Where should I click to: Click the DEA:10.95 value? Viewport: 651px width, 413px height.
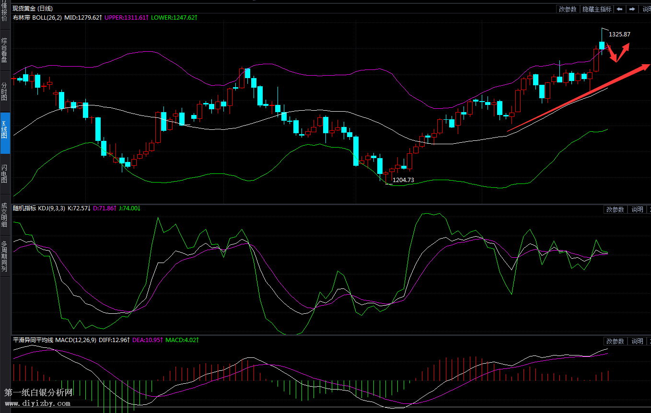point(148,340)
